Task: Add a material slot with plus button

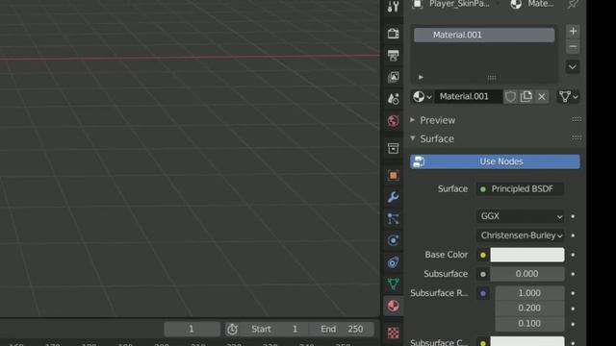Action: pos(573,31)
